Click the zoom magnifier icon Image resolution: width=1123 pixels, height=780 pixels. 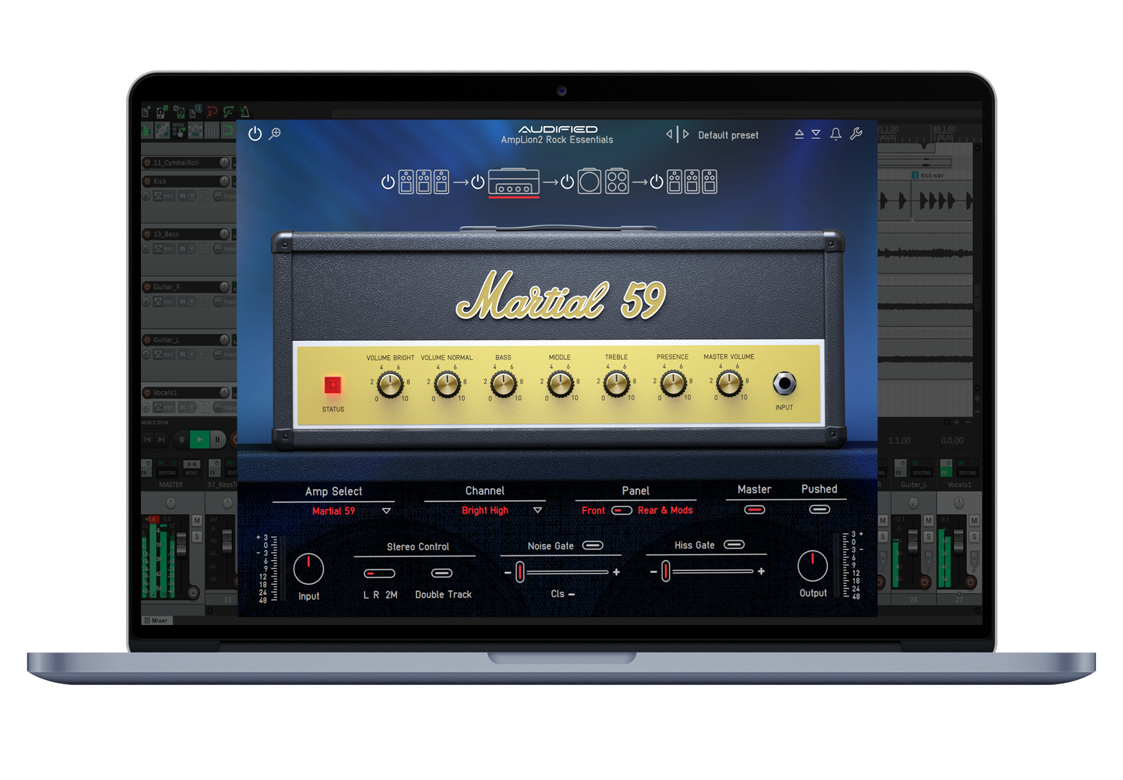click(x=275, y=133)
